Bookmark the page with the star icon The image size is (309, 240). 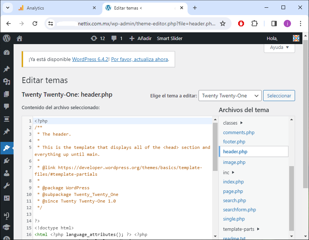pyautogui.click(x=222, y=24)
